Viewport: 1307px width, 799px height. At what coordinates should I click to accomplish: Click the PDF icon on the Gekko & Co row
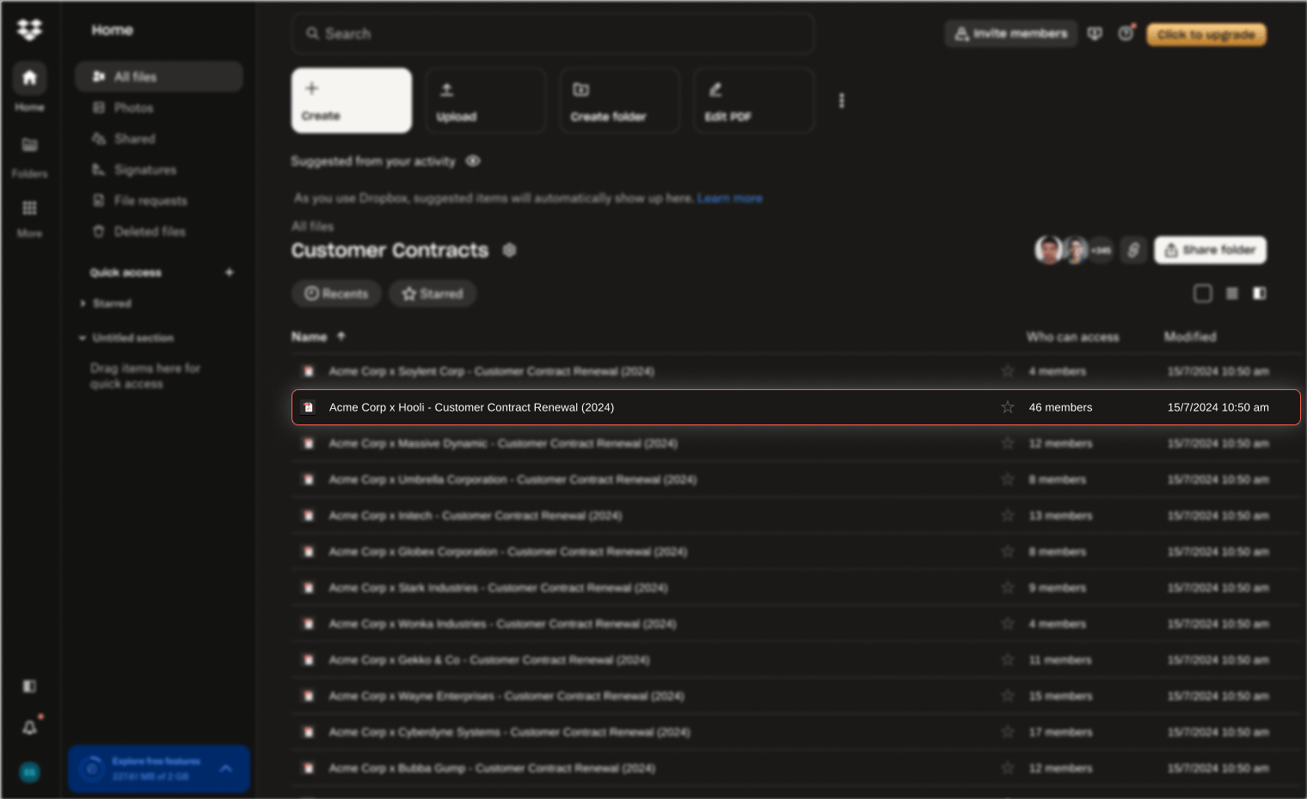coord(308,660)
